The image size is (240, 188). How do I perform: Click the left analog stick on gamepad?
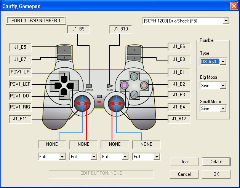click(x=82, y=103)
